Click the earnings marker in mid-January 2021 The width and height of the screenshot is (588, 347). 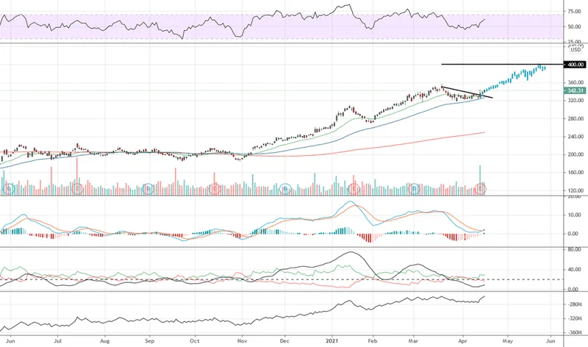354,189
